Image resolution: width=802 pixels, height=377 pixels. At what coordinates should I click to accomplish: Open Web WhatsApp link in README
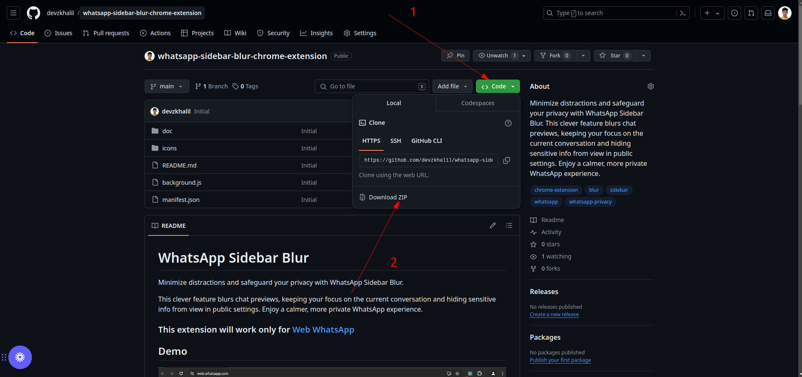tap(323, 330)
